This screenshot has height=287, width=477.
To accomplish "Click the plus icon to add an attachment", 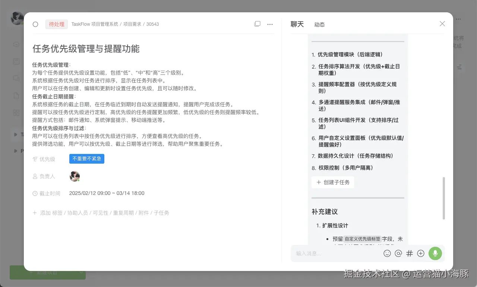I will pos(421,253).
